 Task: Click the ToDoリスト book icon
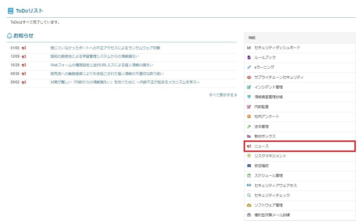point(10,11)
